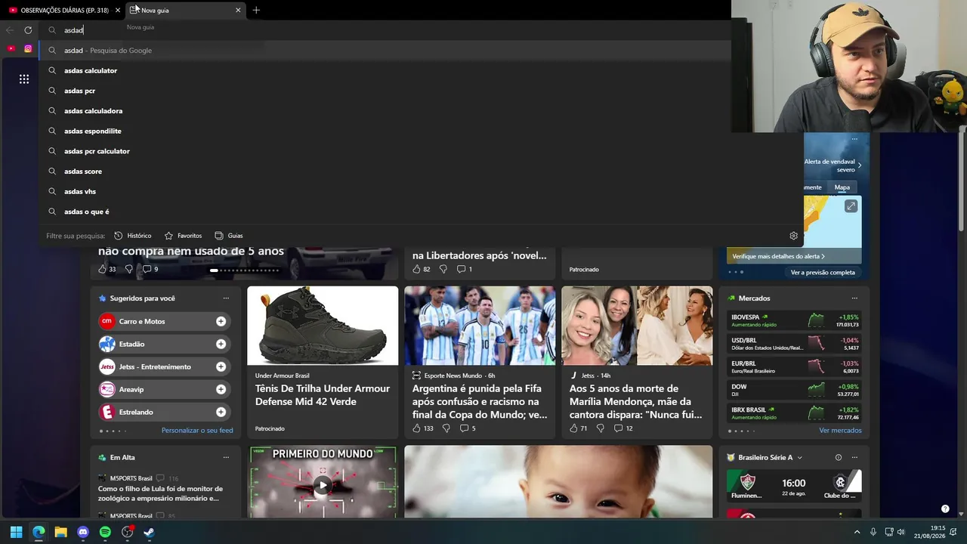This screenshot has height=544, width=967.
Task: Play the Primeiro do Mundo video
Action: (323, 486)
